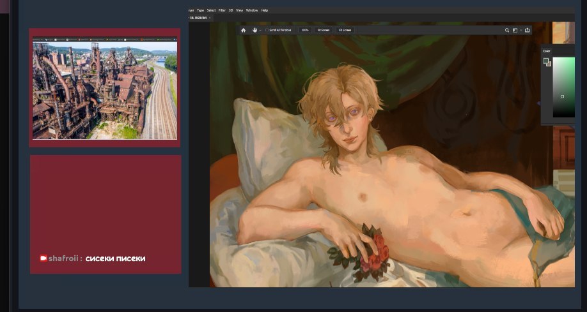The image size is (587, 312).
Task: Expand the workspace switcher dropdown arrow
Action: [x=520, y=30]
